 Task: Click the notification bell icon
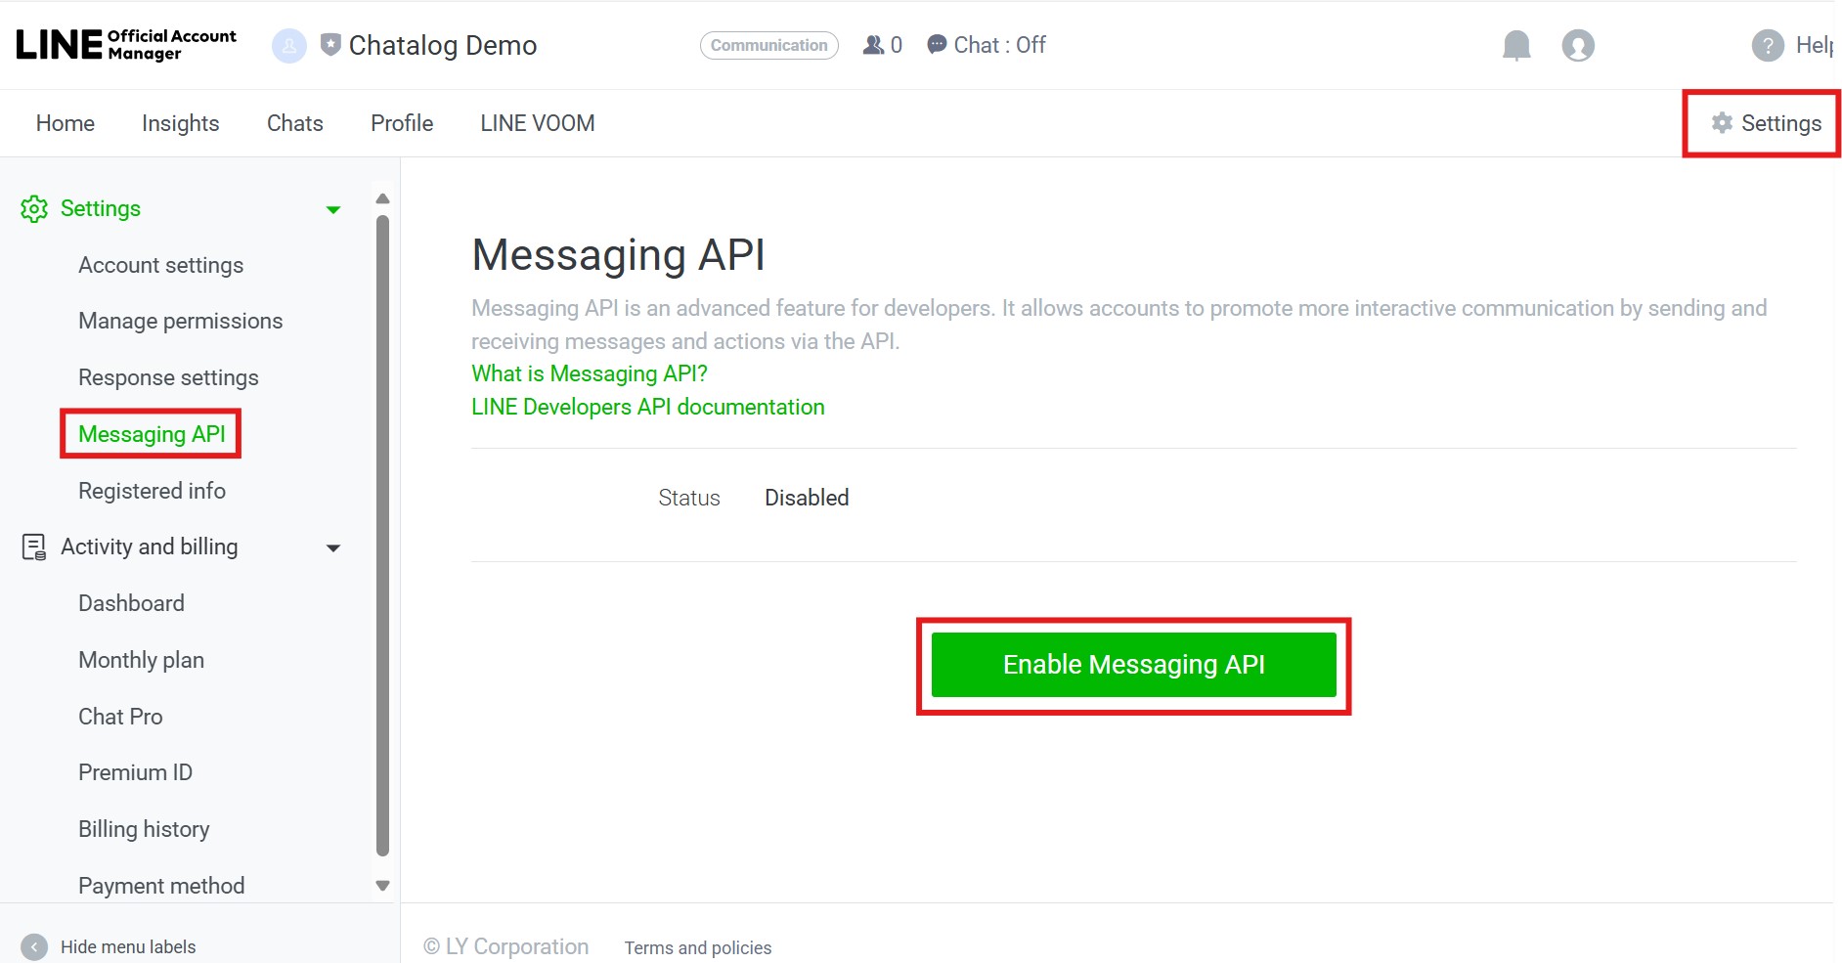[1515, 45]
